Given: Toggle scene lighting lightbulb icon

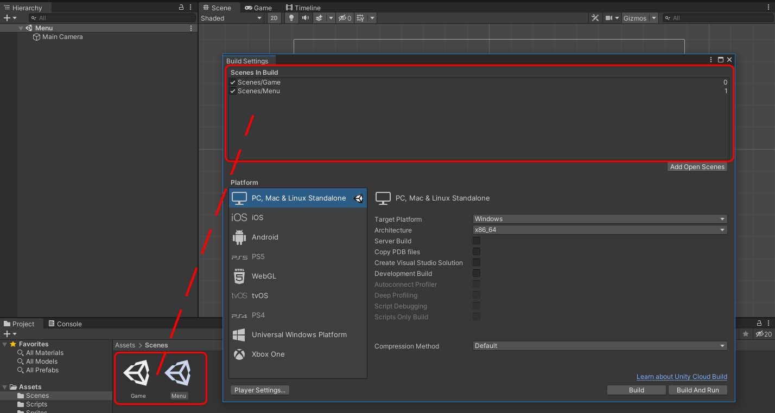Looking at the screenshot, I should pos(291,18).
